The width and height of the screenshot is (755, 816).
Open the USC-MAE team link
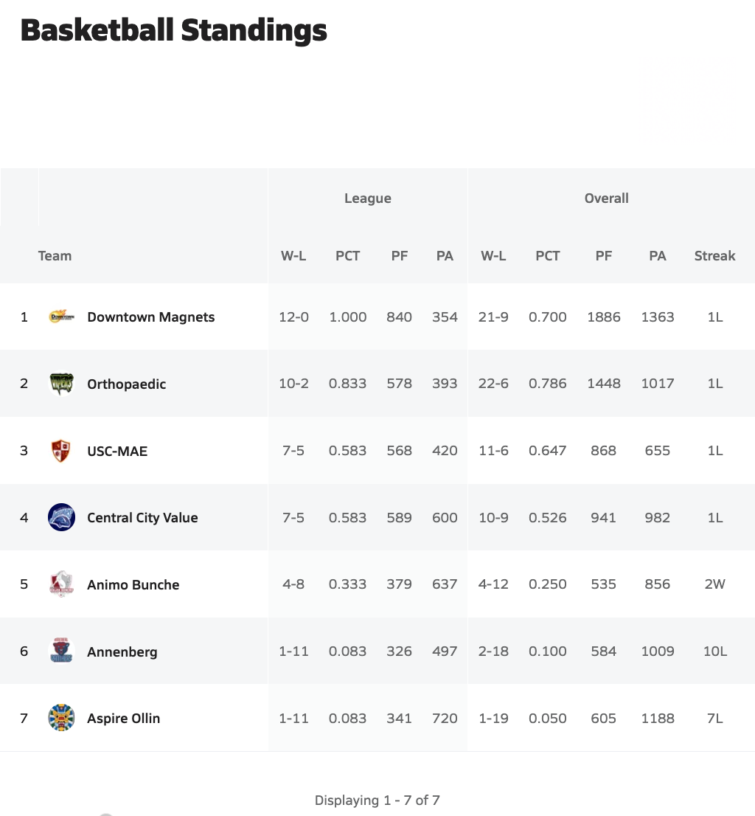pos(117,451)
